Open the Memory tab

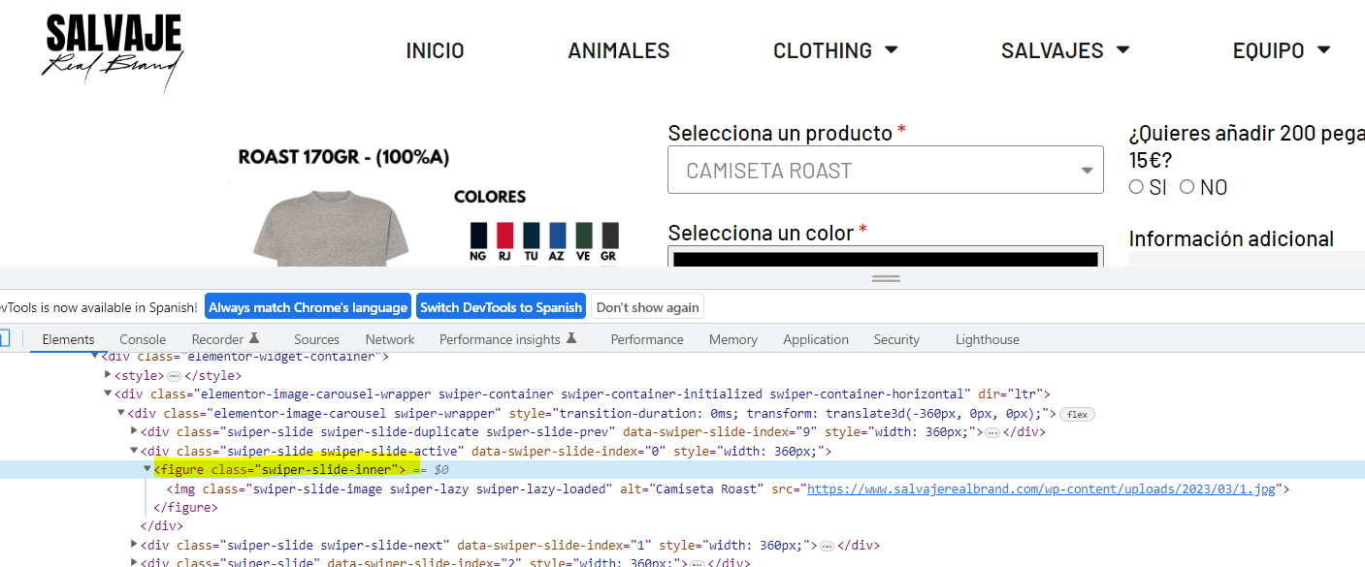click(x=733, y=339)
